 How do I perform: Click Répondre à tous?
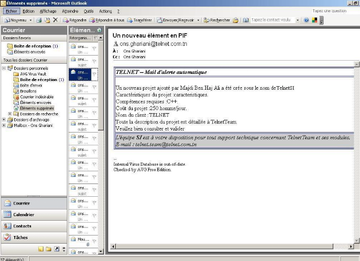tap(107, 20)
